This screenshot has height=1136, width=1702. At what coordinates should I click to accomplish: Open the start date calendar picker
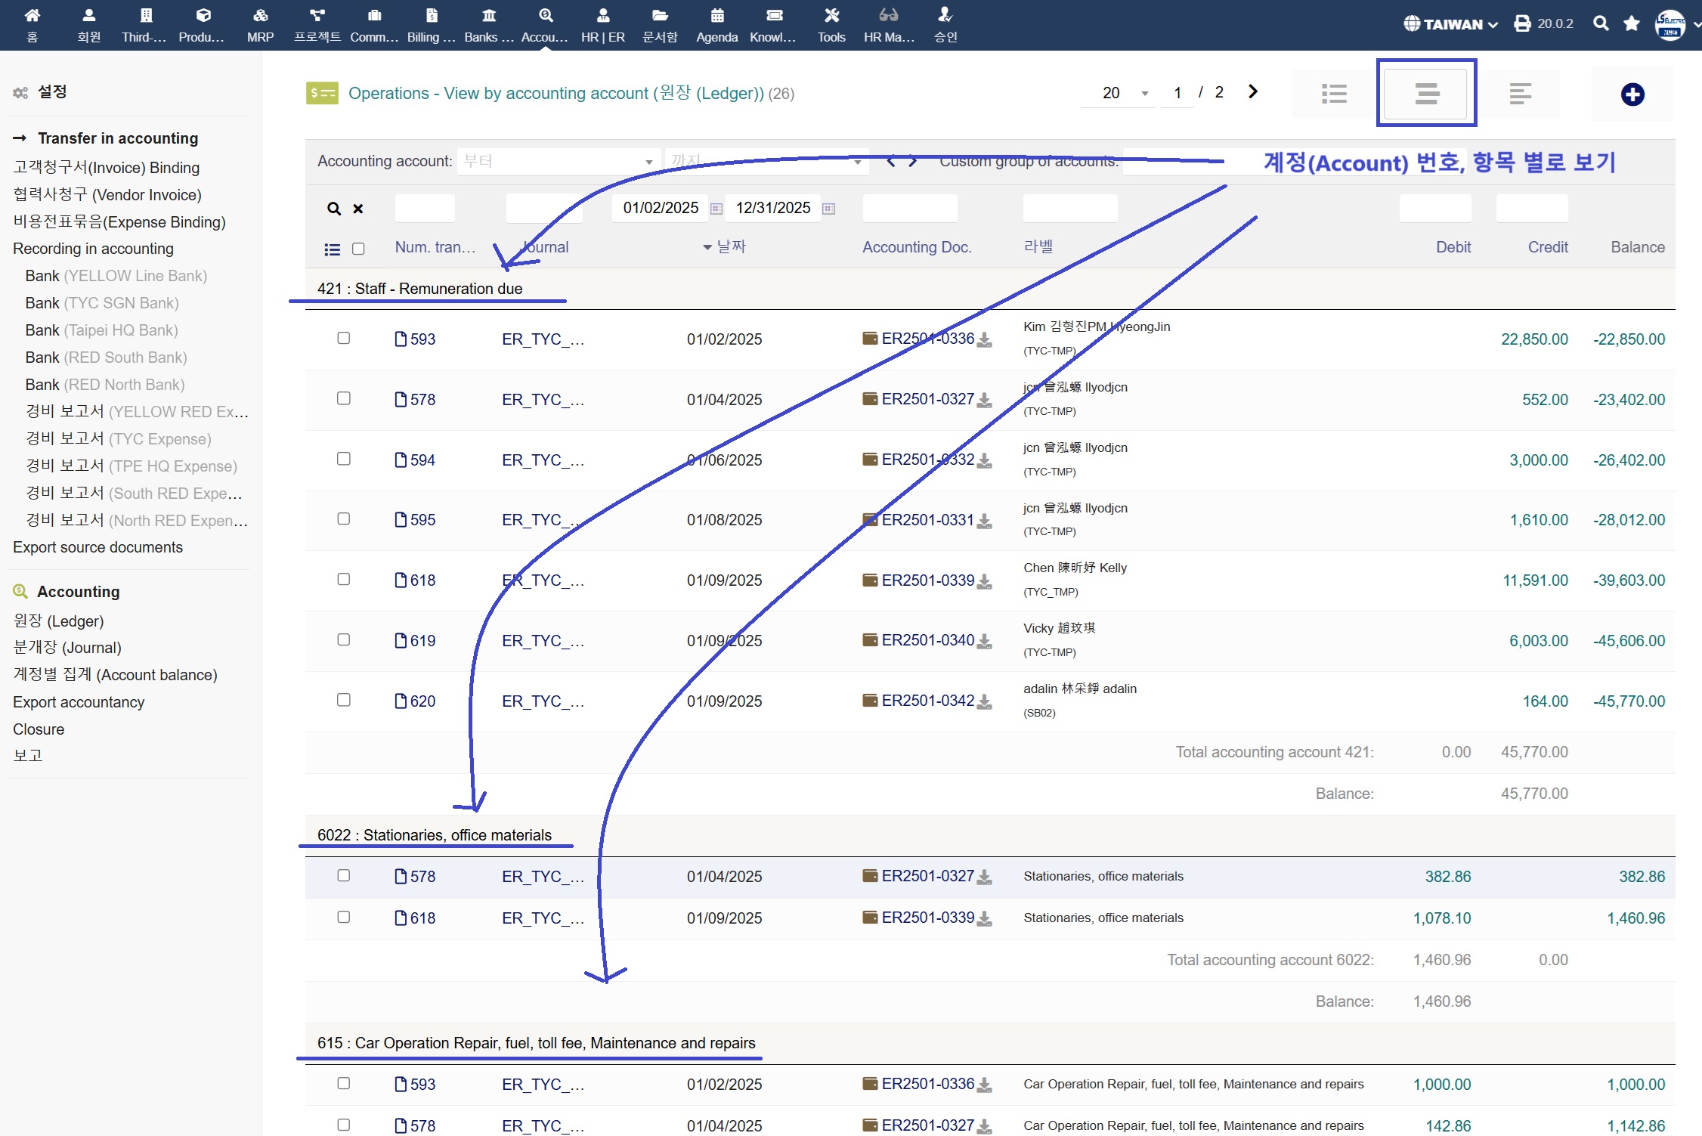click(x=716, y=209)
